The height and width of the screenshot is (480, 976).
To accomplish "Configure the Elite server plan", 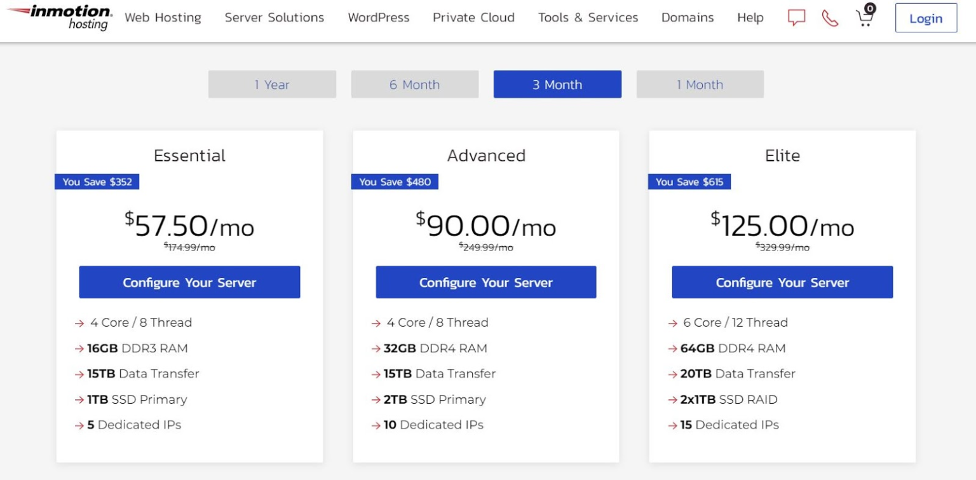I will coord(782,282).
